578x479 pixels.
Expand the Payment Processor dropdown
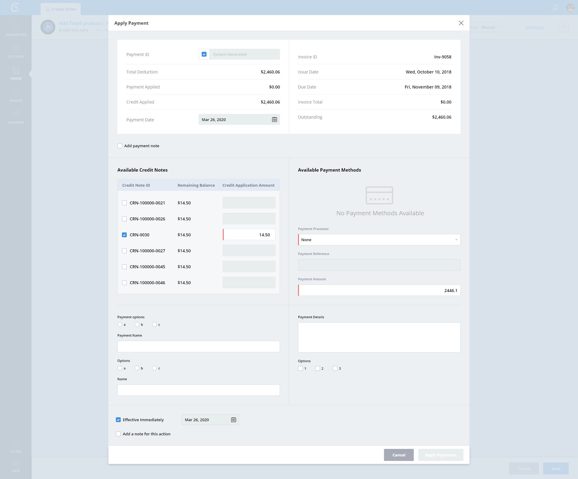(x=379, y=240)
